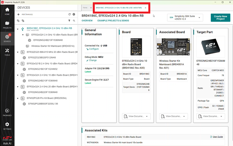233x146 pixels.
Task: Click the Create New Project button
Action: coord(221,18)
